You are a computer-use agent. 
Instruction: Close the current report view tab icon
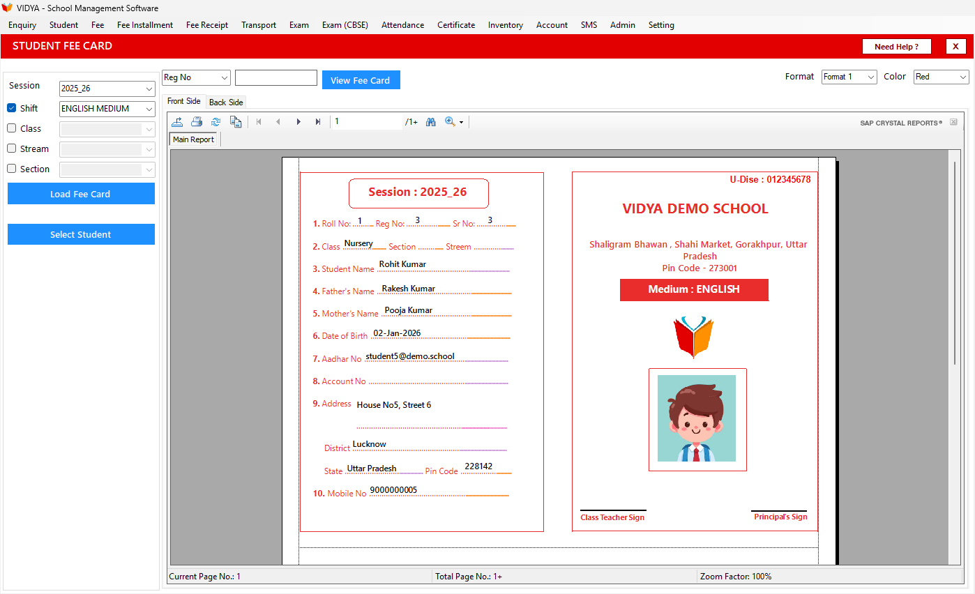953,122
